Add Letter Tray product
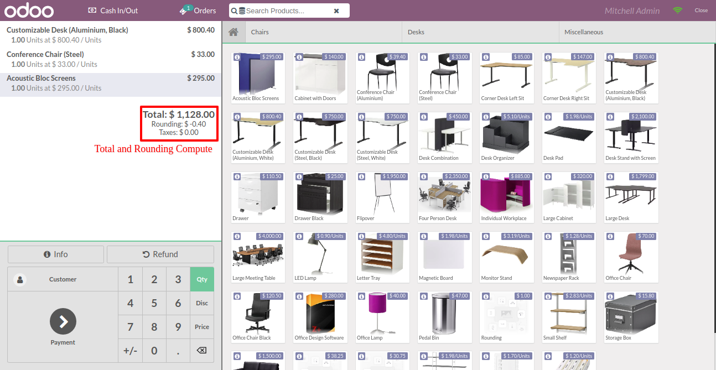 pyautogui.click(x=382, y=257)
